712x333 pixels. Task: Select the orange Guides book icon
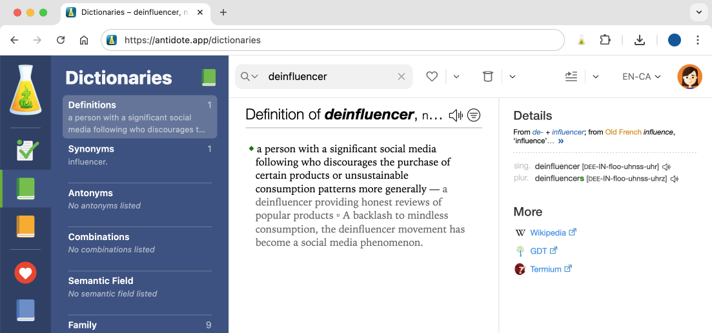(x=25, y=227)
